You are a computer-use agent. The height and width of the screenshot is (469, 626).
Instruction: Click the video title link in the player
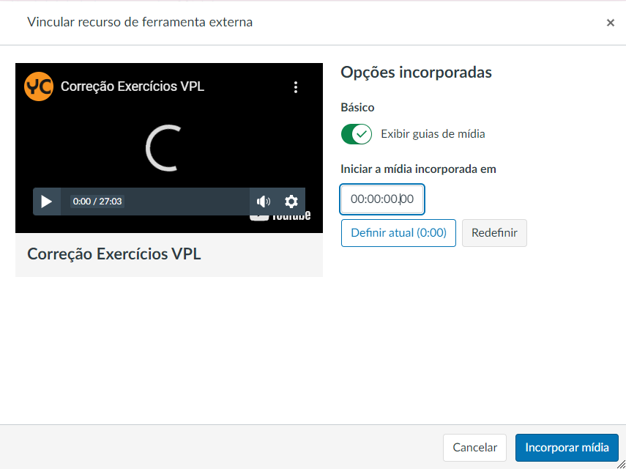[133, 86]
